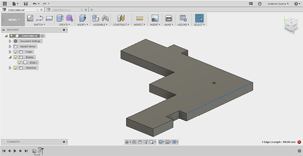
Task: Select the Line sketch tool
Action: (40, 18)
